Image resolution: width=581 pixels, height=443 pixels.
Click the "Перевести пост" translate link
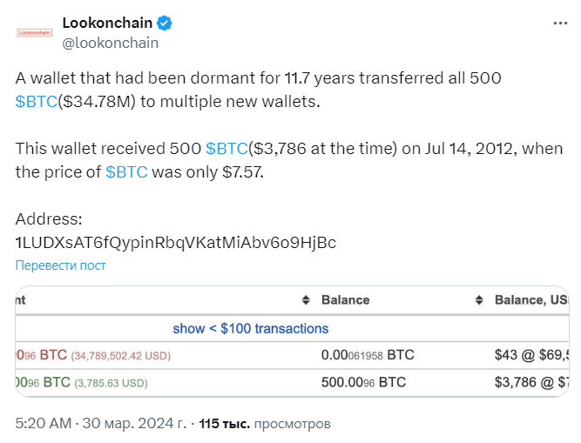pyautogui.click(x=60, y=265)
